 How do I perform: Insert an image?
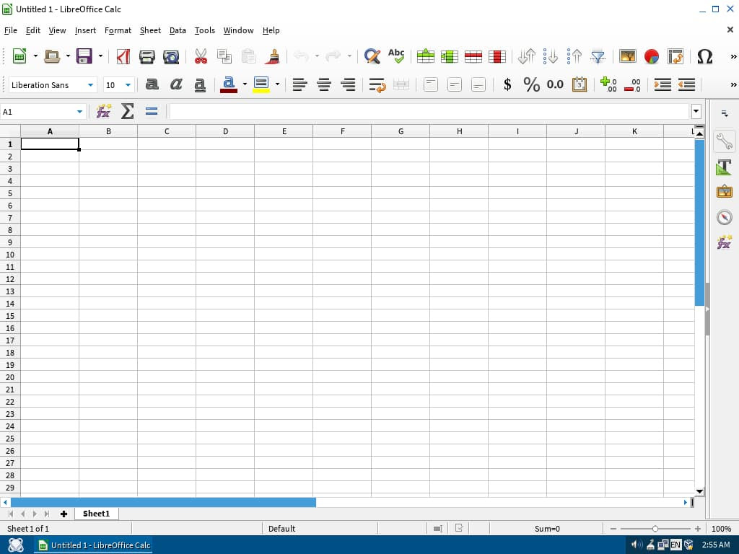(627, 56)
